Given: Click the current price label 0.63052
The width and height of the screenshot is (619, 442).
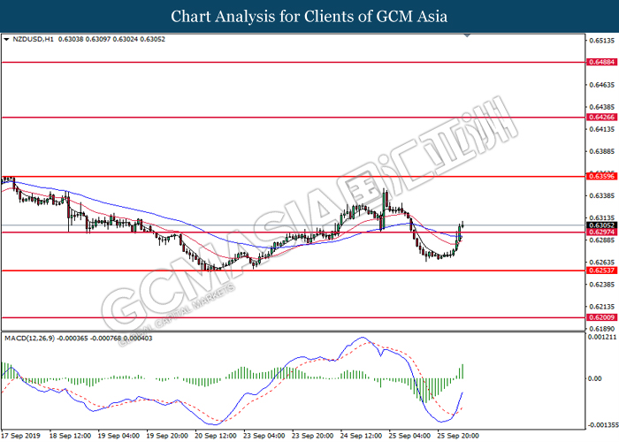Looking at the screenshot, I should tap(601, 225).
